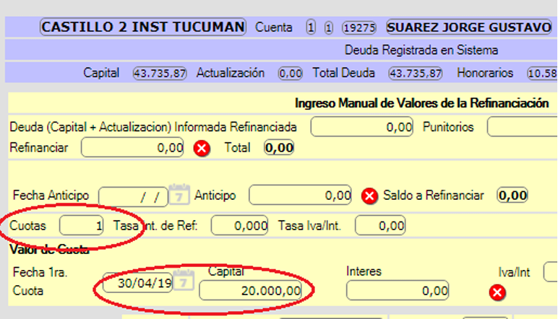Click the Tasa Int. de Ref. field
The width and height of the screenshot is (558, 319).
pos(240,226)
